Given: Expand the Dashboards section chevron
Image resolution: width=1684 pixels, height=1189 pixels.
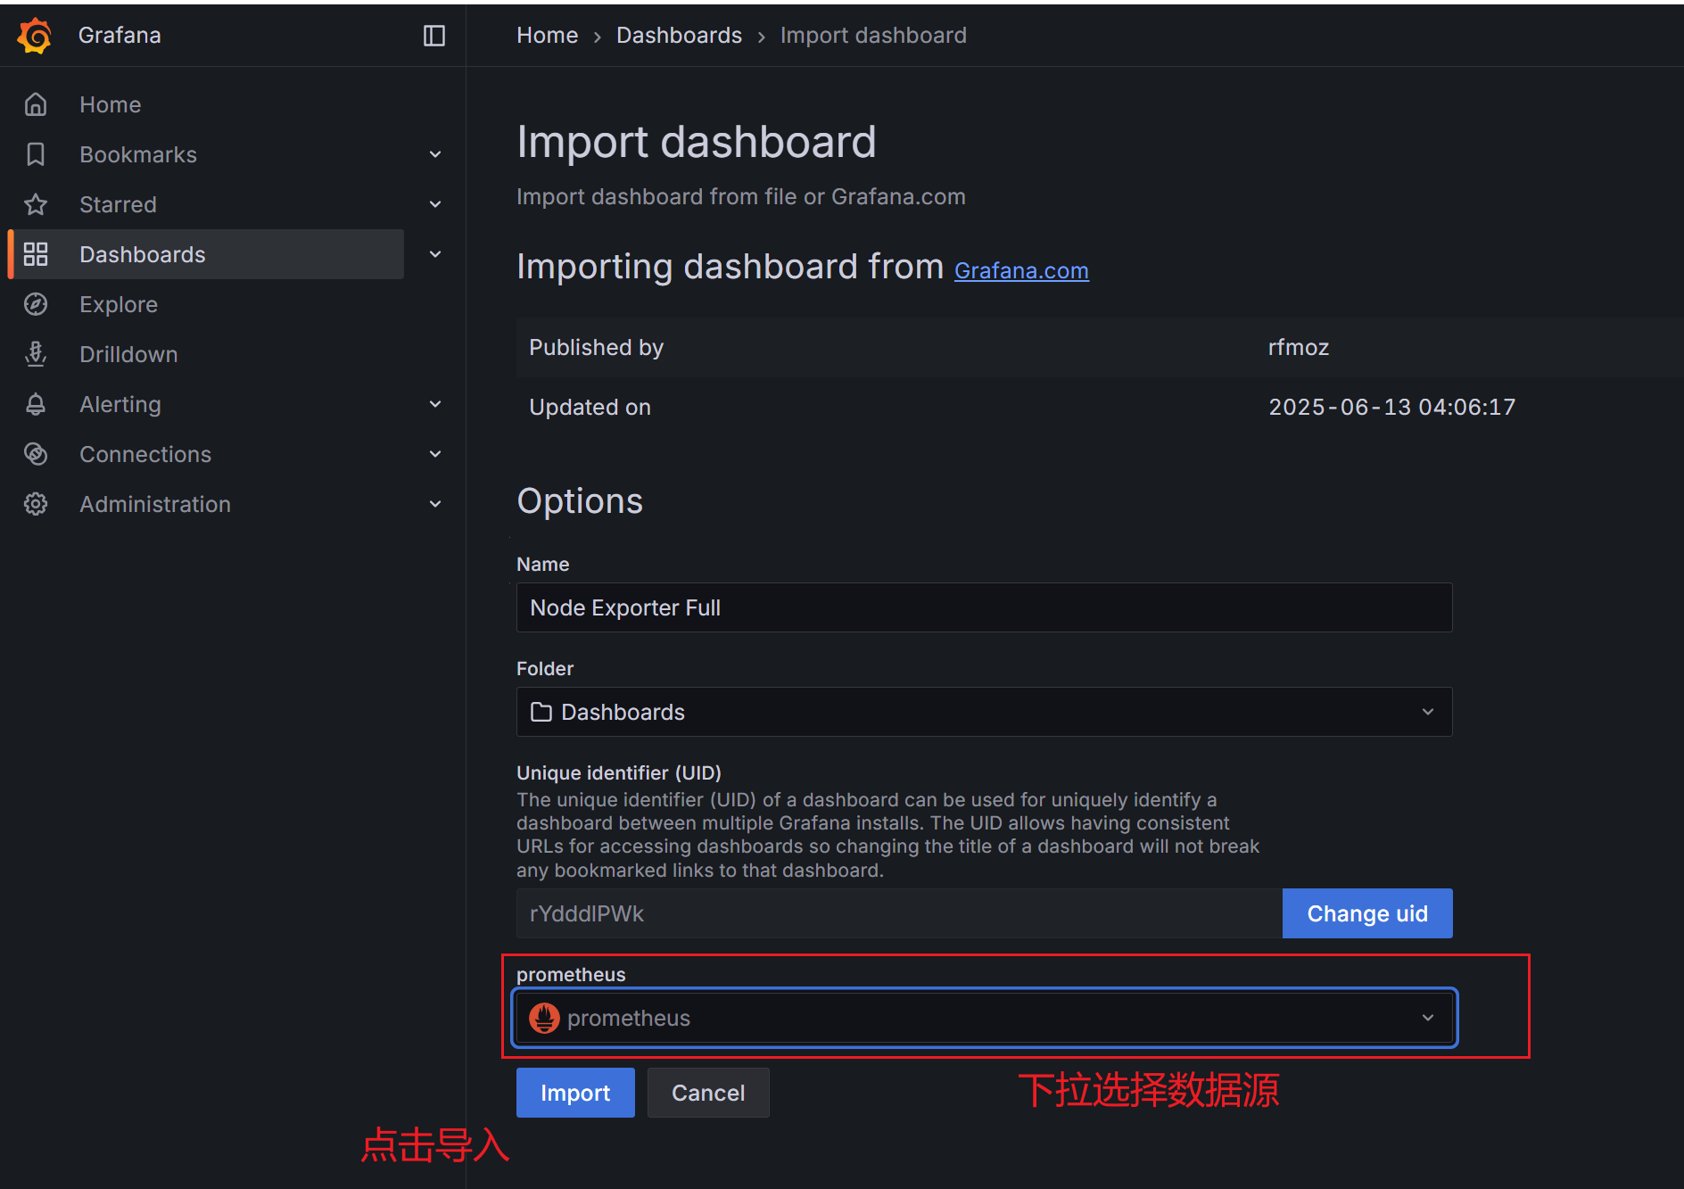Looking at the screenshot, I should coord(435,254).
